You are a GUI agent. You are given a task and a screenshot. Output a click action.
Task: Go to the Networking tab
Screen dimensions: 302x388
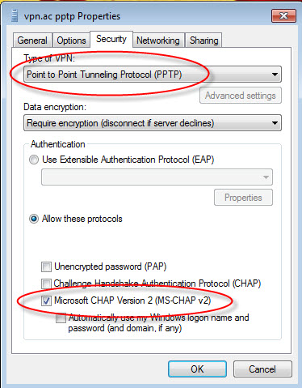158,41
